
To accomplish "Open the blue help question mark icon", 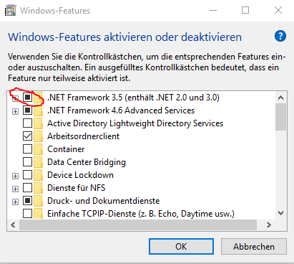I will coord(280,37).
